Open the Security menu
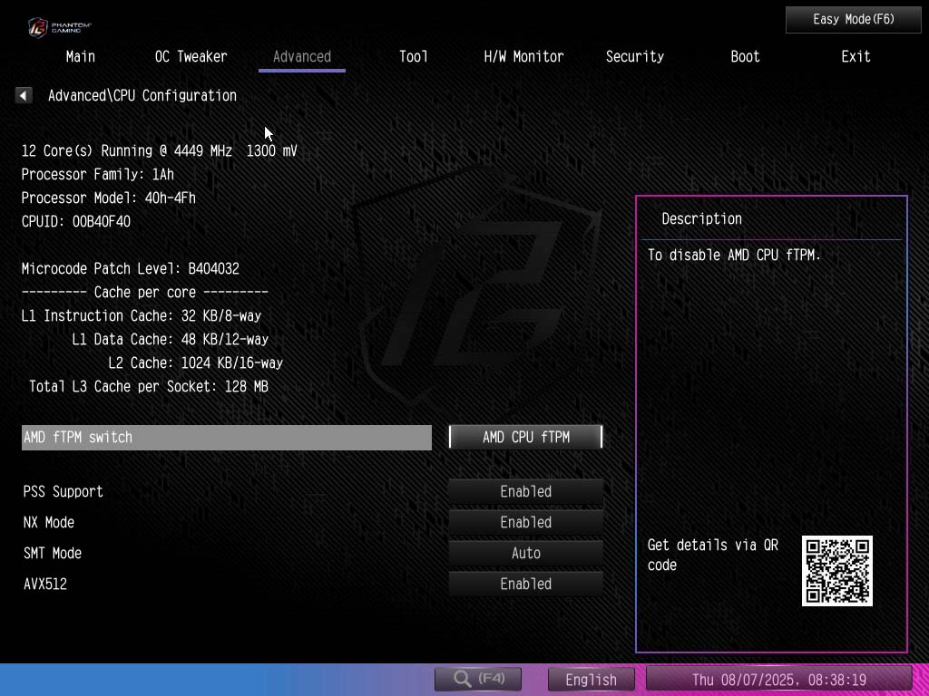The image size is (929, 696). (634, 56)
